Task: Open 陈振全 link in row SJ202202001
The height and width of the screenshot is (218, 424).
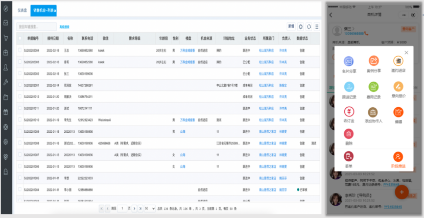Action: tap(283, 85)
